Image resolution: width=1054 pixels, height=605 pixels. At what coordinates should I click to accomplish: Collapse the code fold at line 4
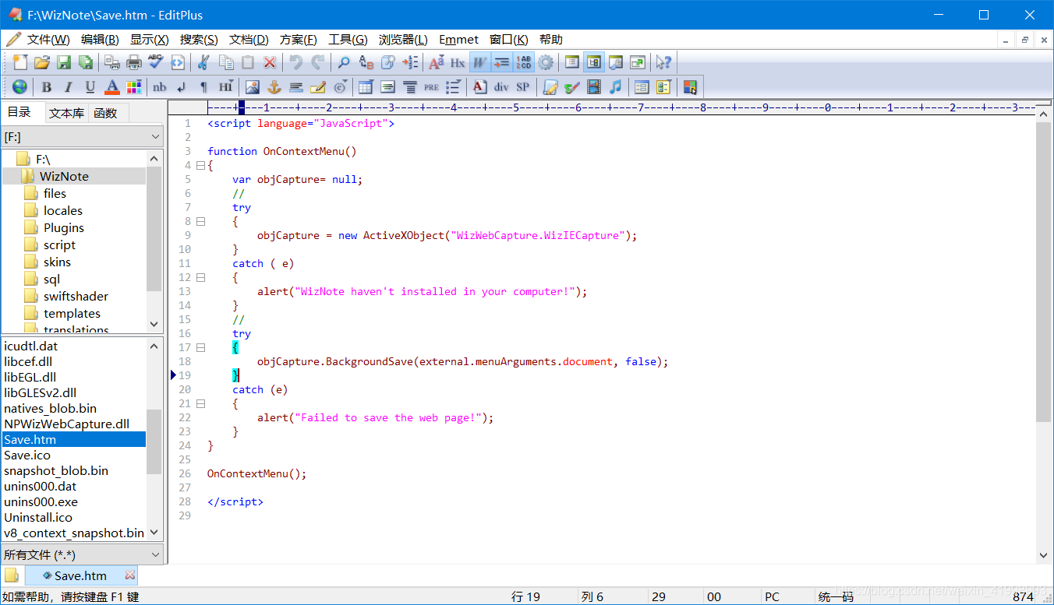200,166
